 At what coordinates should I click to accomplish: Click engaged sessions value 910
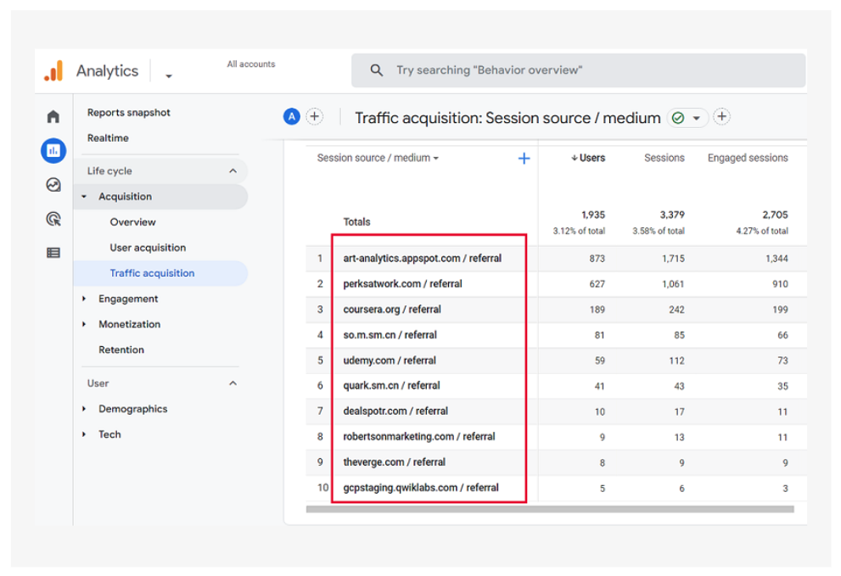tap(781, 284)
